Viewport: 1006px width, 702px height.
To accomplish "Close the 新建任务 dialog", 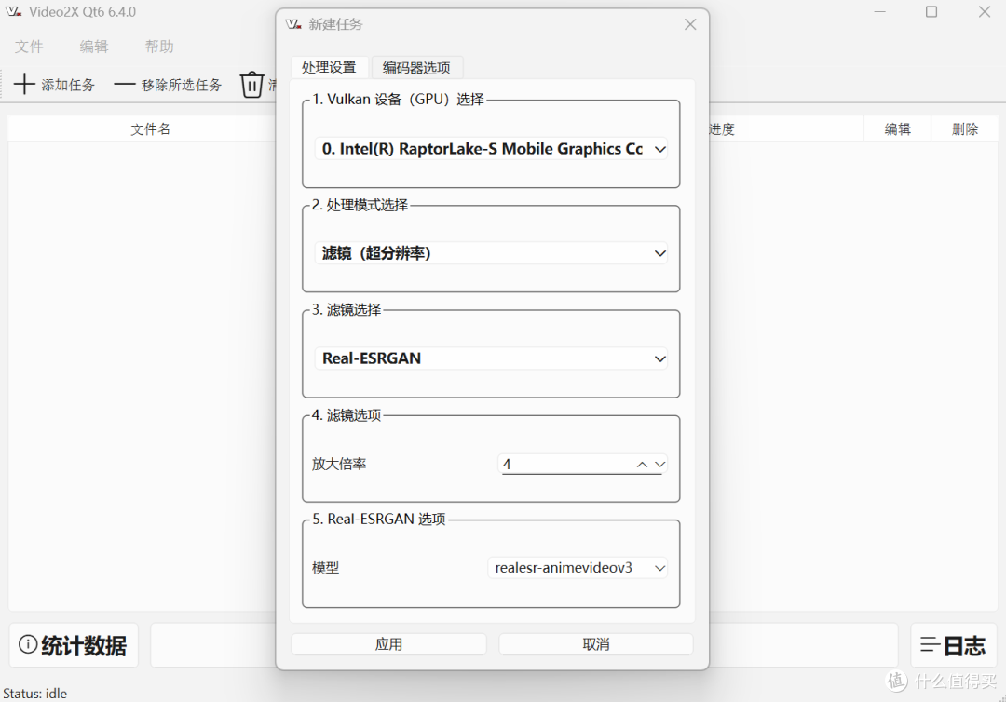I will click(x=690, y=24).
